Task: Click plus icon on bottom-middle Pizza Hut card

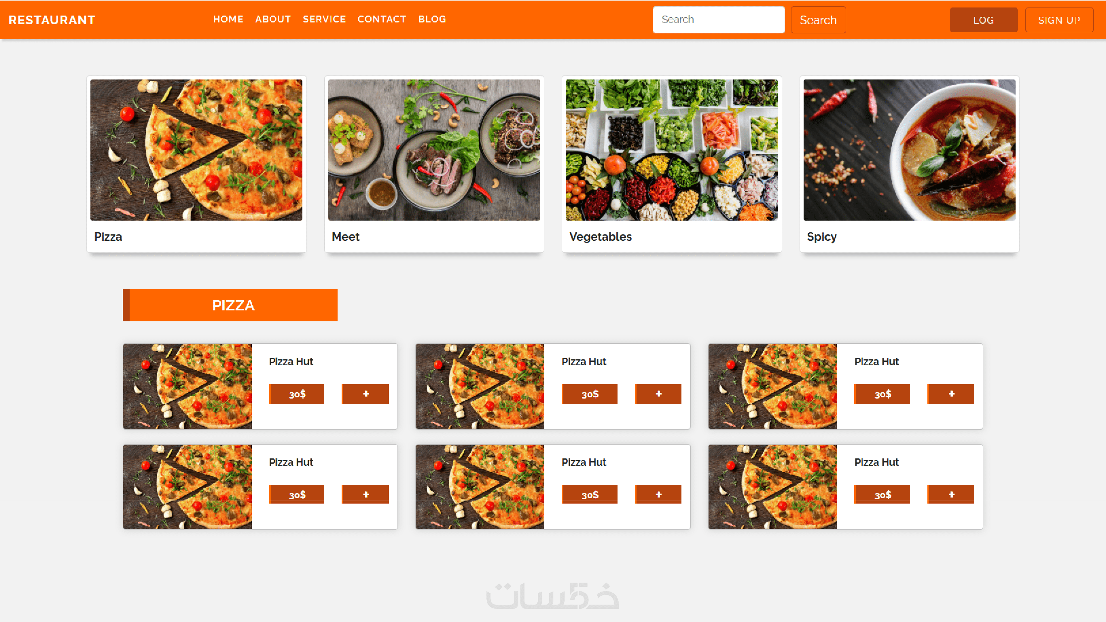Action: [658, 494]
